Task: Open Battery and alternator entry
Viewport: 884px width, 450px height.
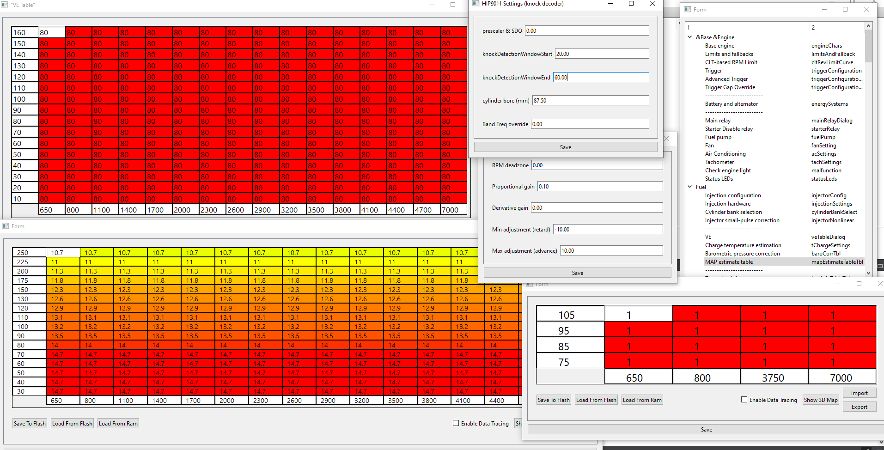Action: coord(731,104)
